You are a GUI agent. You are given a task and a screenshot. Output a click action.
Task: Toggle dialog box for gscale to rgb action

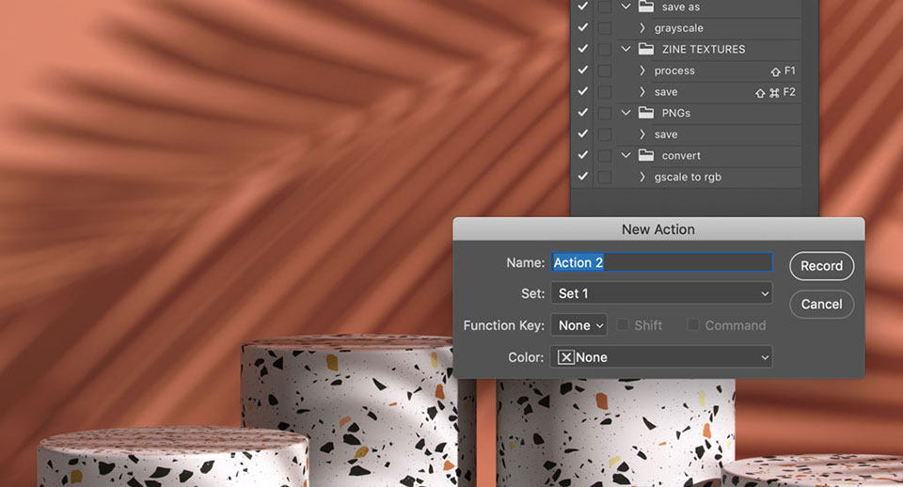[604, 177]
